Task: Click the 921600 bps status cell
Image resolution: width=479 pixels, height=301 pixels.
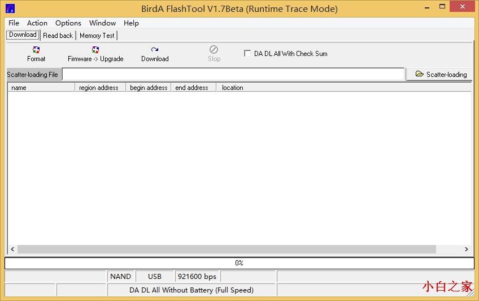Action: pyautogui.click(x=197, y=277)
